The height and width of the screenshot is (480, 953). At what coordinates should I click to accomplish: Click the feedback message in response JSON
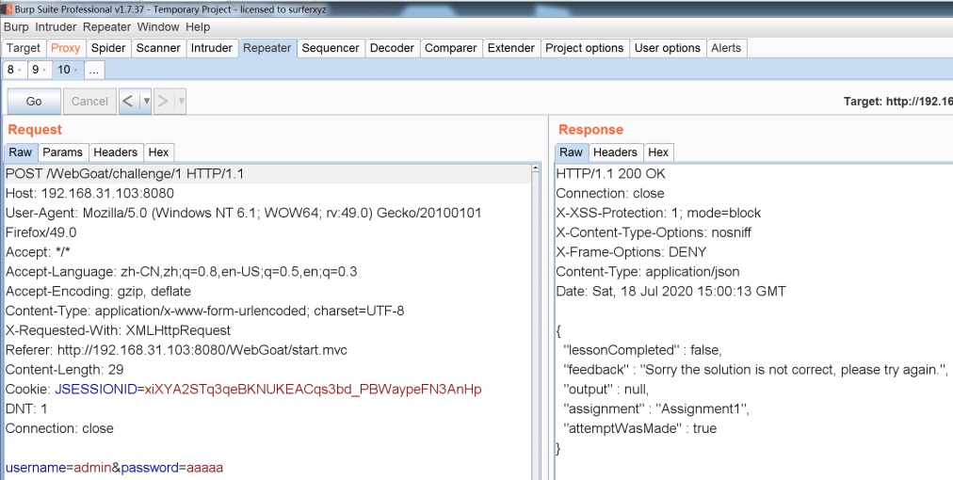[x=755, y=370]
